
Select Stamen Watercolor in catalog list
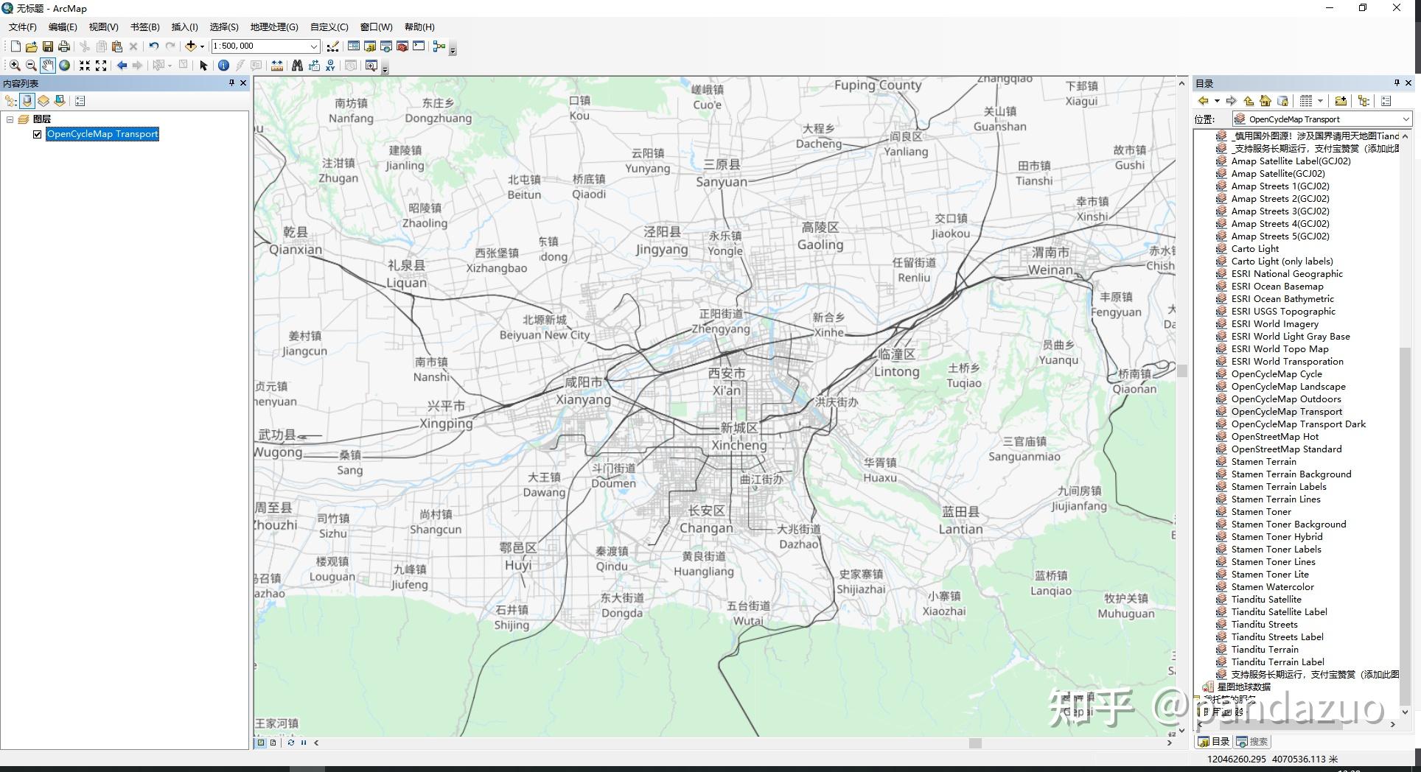(1271, 586)
